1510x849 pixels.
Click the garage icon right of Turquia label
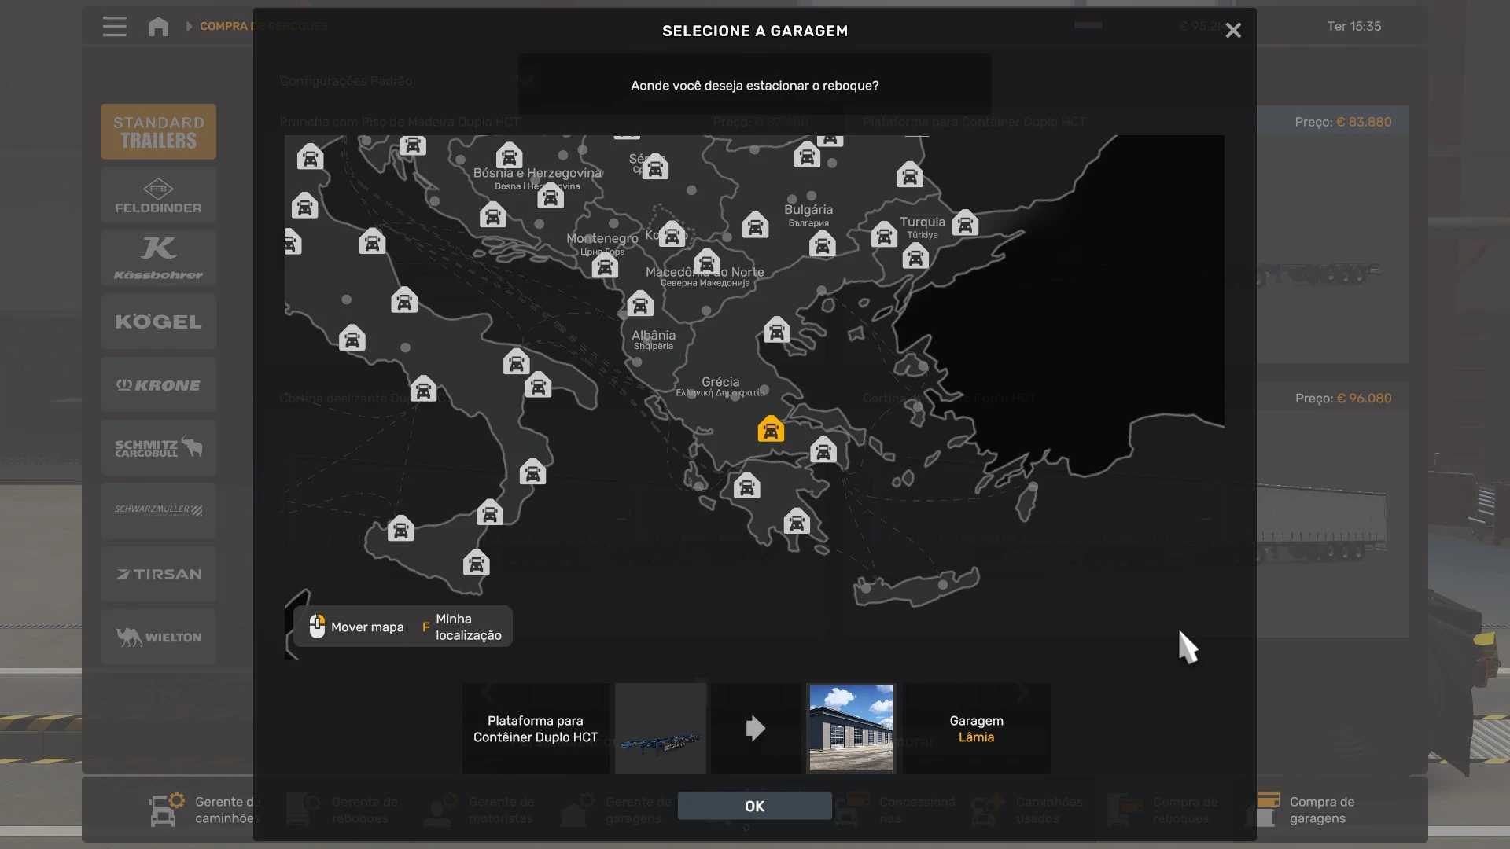coord(965,223)
